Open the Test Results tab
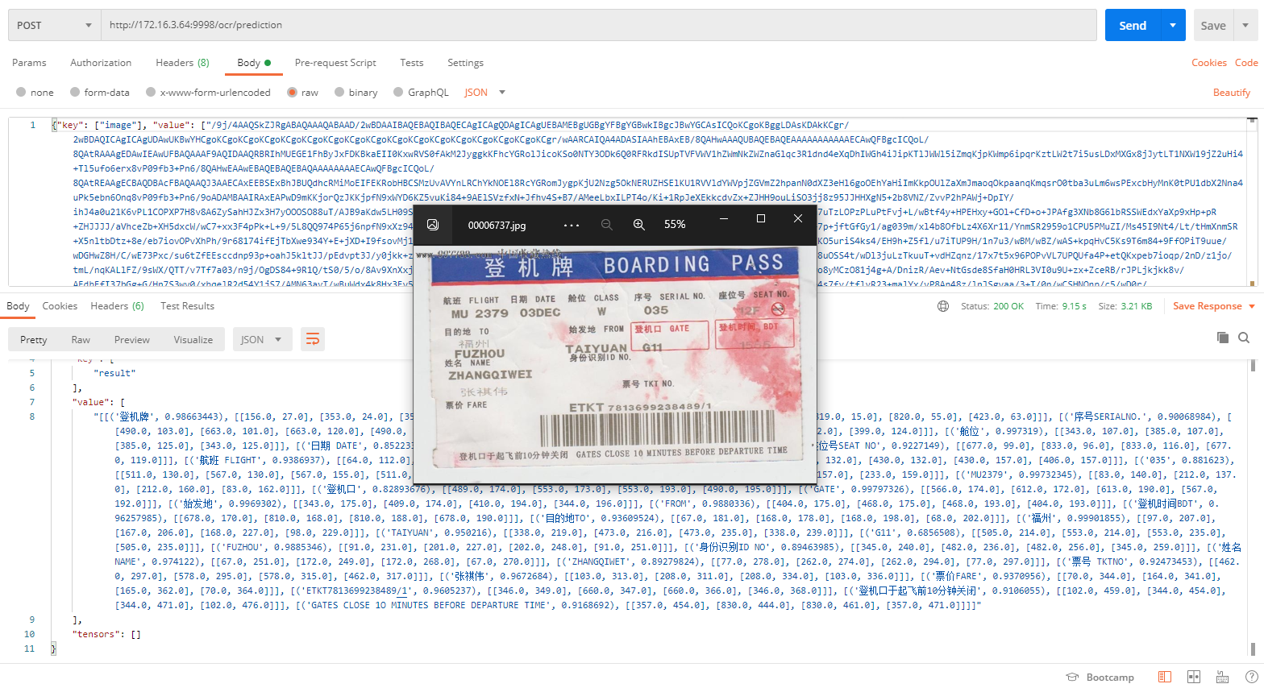Image resolution: width=1264 pixels, height=688 pixels. [187, 306]
